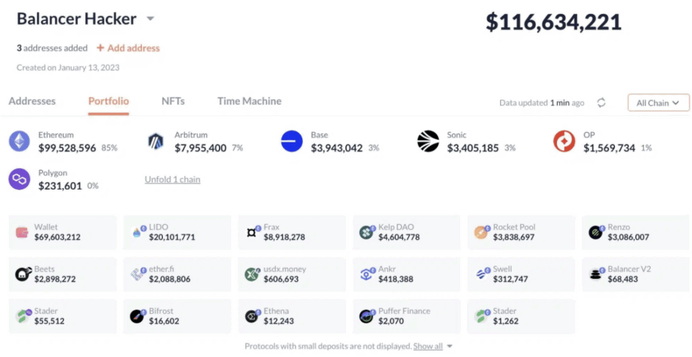Click the Wallet icon in protocol list
The height and width of the screenshot is (357, 692).
point(22,233)
